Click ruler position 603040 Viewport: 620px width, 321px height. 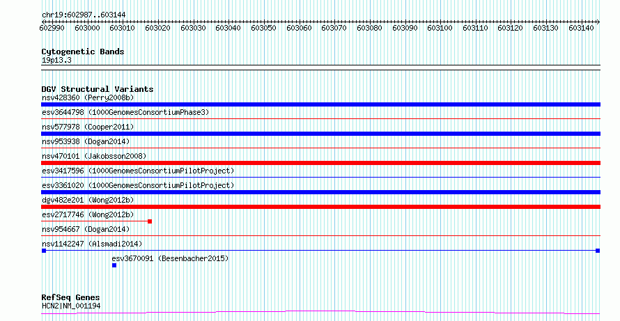pos(228,28)
